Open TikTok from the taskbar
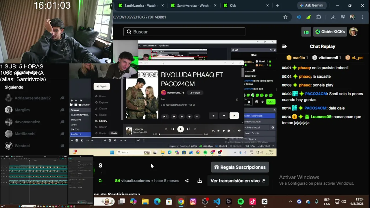This screenshot has width=370, height=208. (252, 202)
